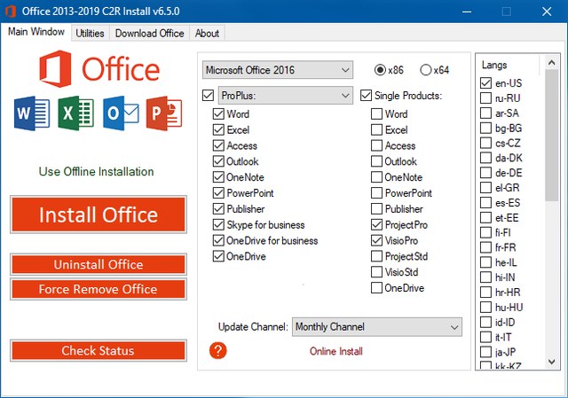Check the ProjectStd checkbox

coord(376,256)
